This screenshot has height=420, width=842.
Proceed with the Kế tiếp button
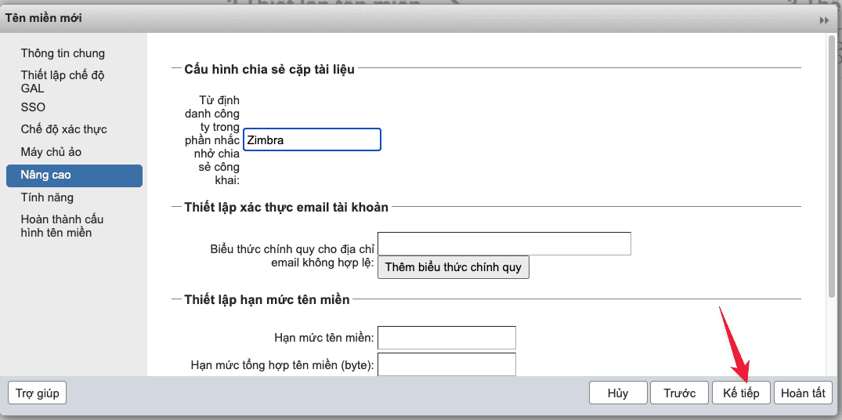click(740, 393)
